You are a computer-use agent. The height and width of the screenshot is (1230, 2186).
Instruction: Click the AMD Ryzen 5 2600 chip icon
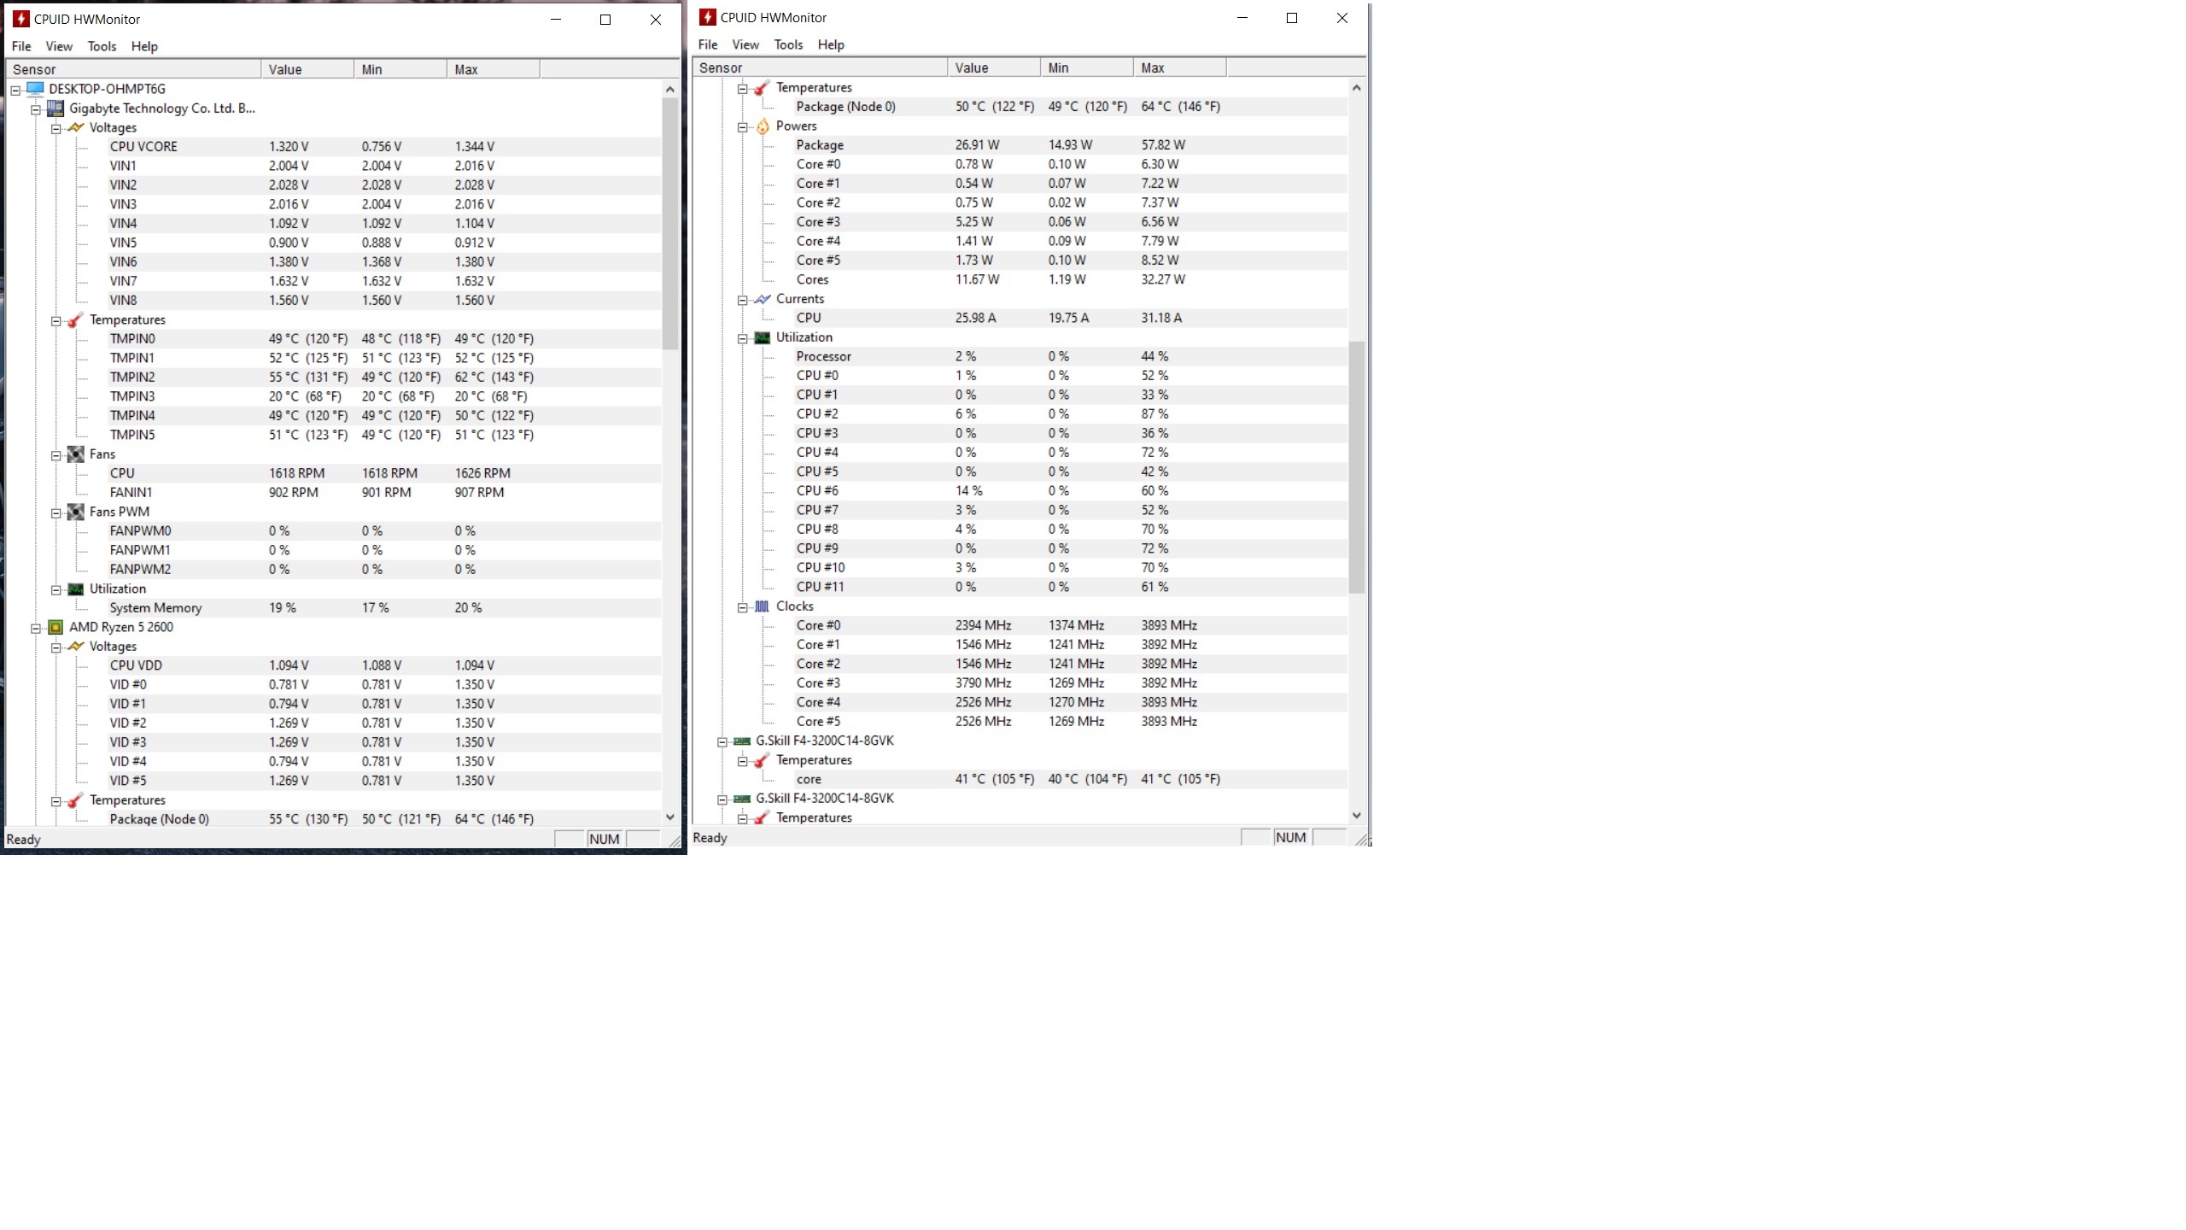tap(56, 627)
